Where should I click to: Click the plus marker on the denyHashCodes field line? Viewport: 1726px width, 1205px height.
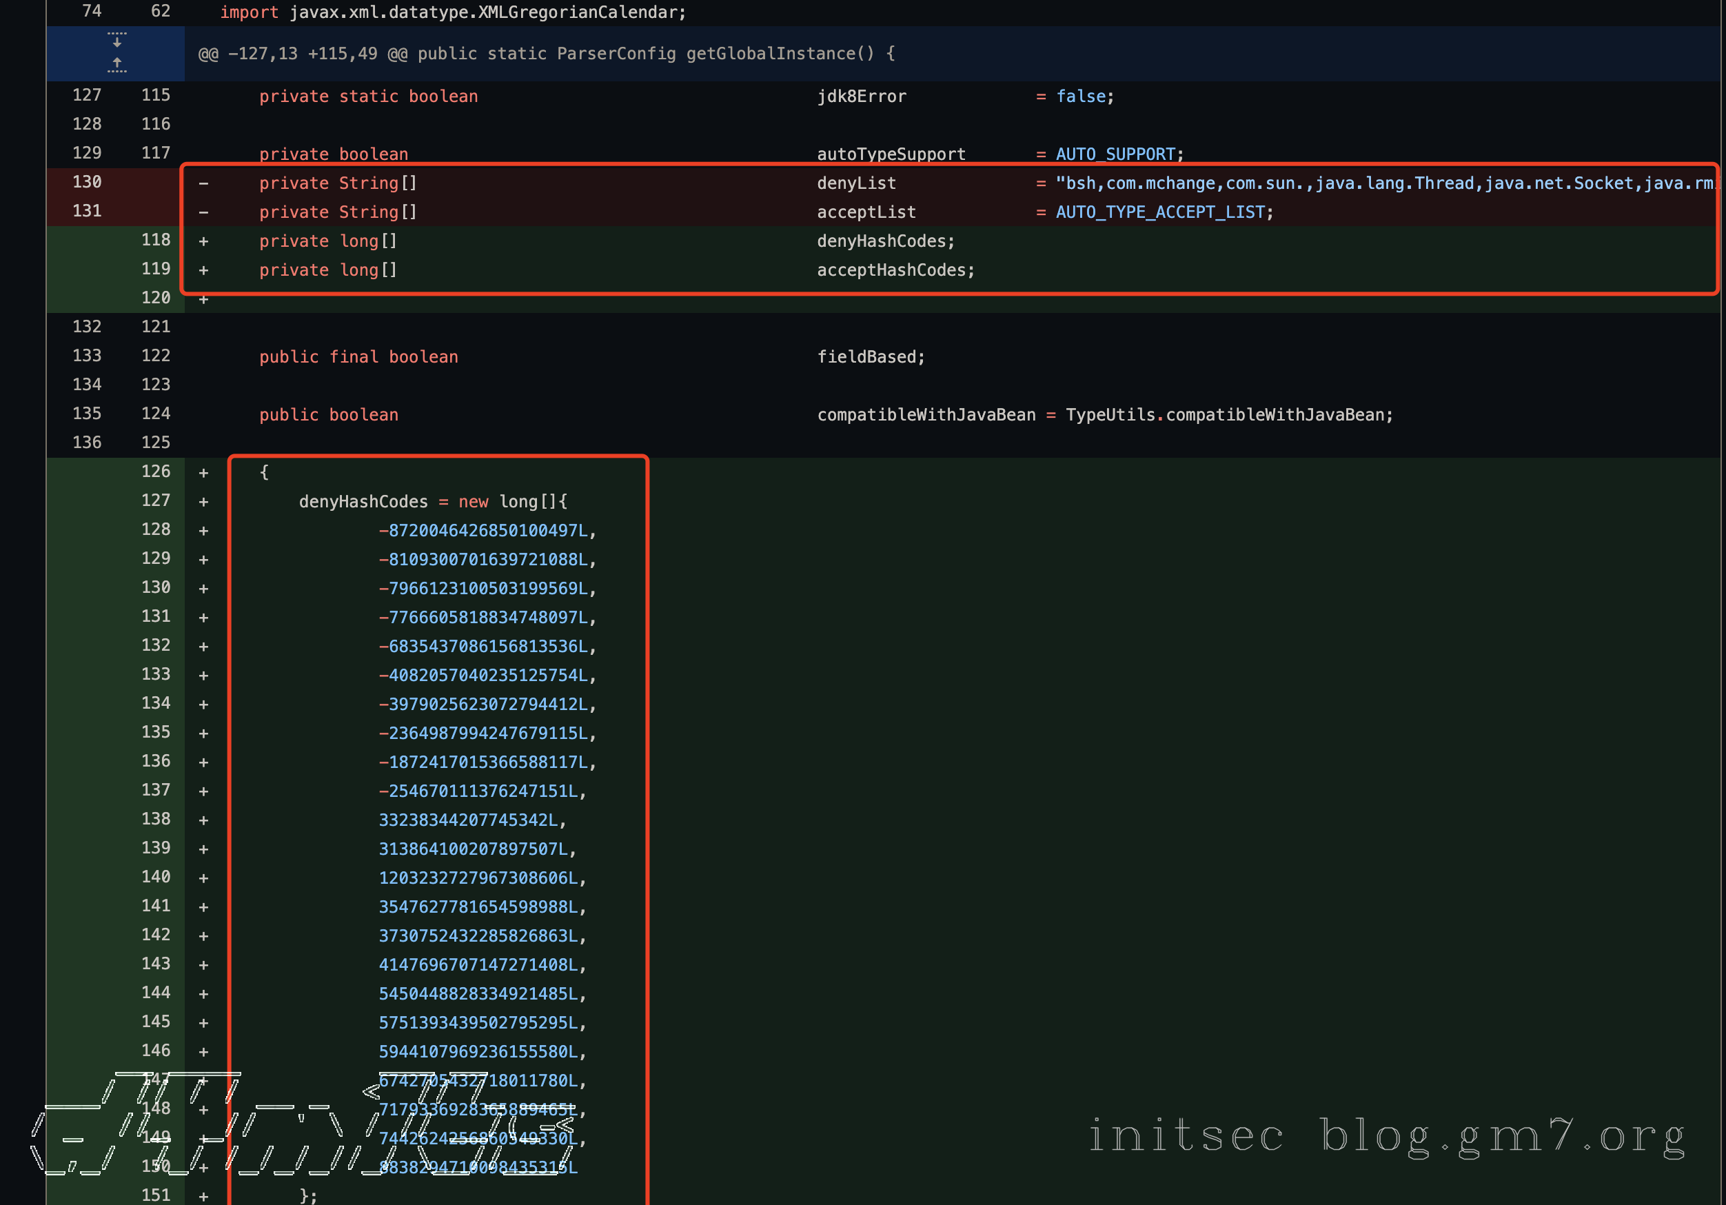pos(203,241)
